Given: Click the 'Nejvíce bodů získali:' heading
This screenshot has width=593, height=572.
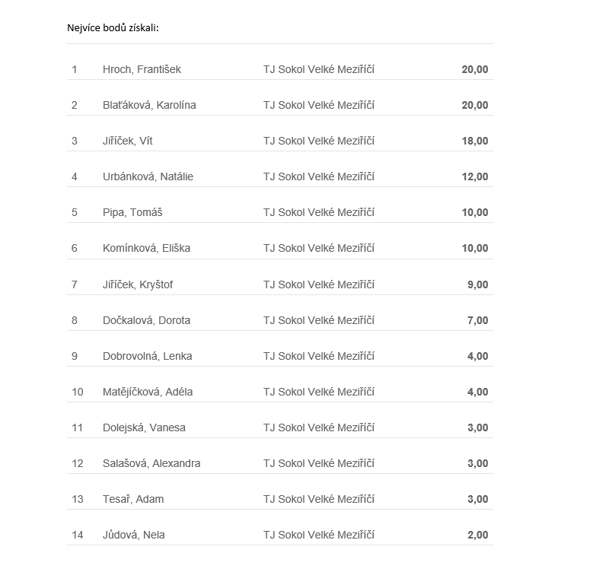Looking at the screenshot, I should [x=113, y=28].
